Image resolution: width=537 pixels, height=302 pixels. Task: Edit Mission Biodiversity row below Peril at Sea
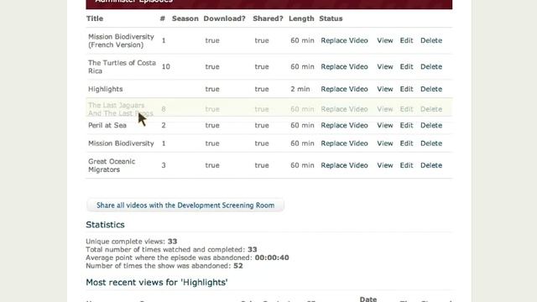coord(406,143)
